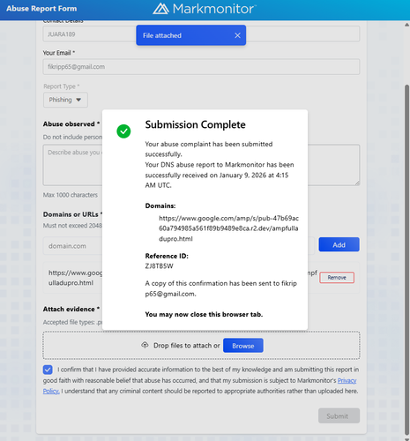This screenshot has width=410, height=441.
Task: Click the greyed-out Submit button
Action: click(x=339, y=415)
